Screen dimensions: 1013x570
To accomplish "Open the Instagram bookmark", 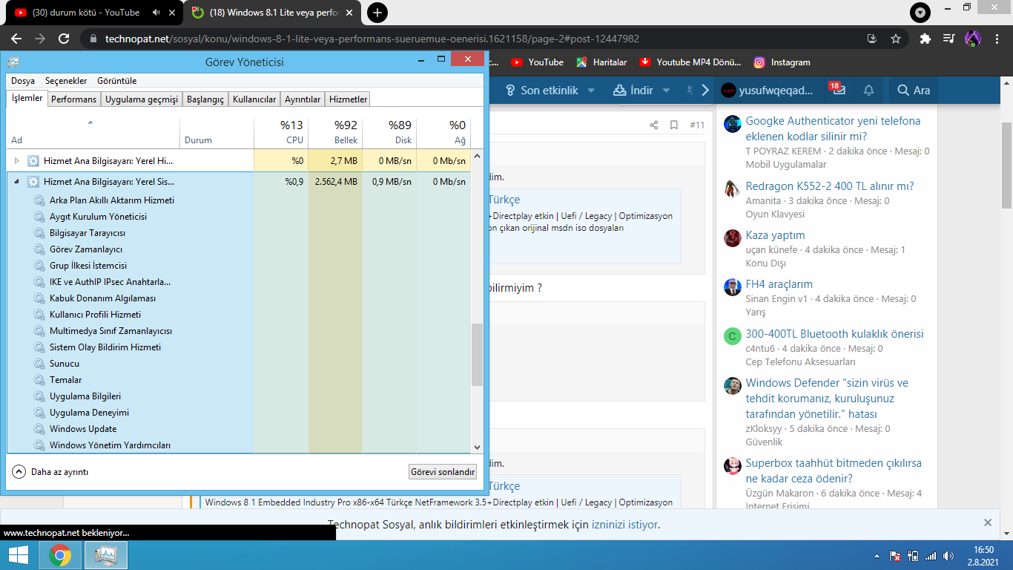I will pyautogui.click(x=782, y=62).
